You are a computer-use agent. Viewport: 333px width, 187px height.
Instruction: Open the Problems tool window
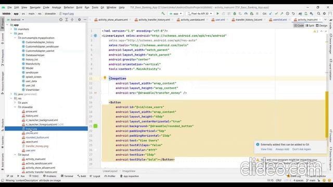pyautogui.click(x=50, y=176)
